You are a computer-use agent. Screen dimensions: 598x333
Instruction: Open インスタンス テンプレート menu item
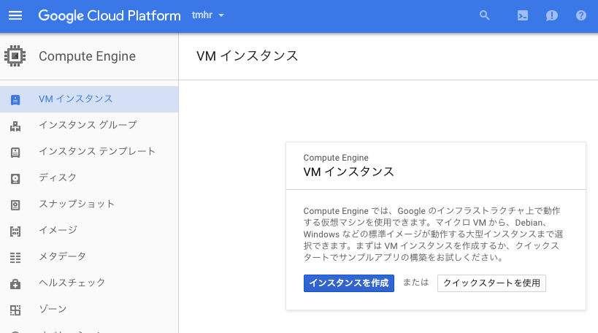[97, 152]
